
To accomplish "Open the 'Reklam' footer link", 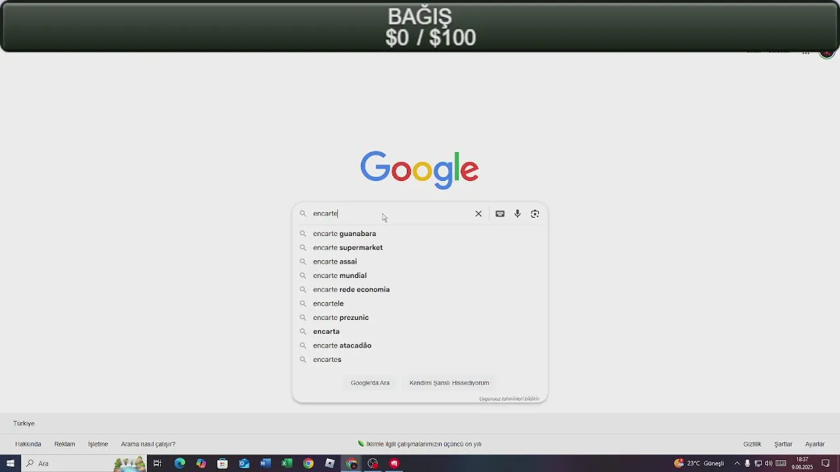I will pyautogui.click(x=64, y=444).
